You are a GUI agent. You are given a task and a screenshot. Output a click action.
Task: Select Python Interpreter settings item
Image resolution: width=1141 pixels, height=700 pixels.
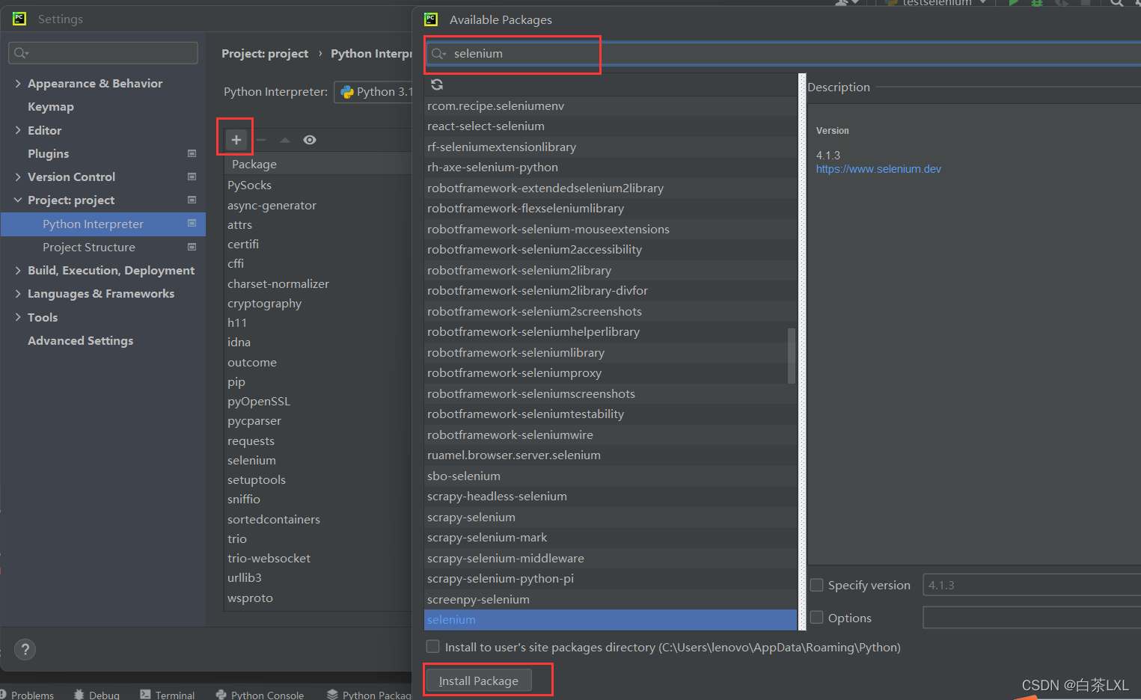103,224
